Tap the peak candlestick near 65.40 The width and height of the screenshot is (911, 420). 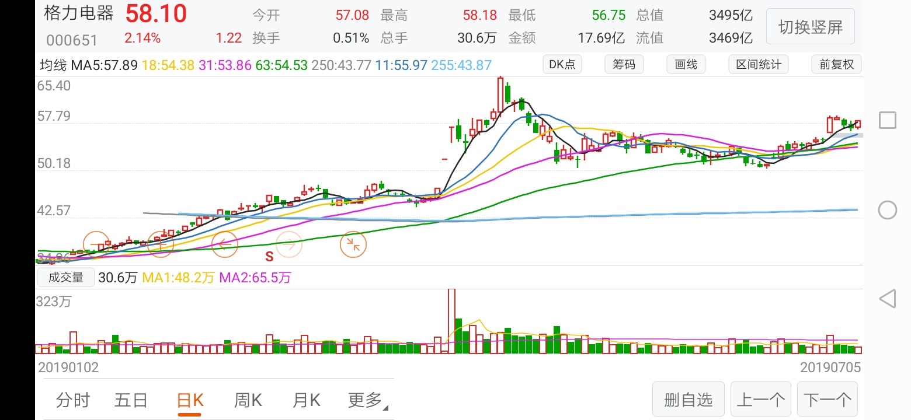[x=500, y=94]
